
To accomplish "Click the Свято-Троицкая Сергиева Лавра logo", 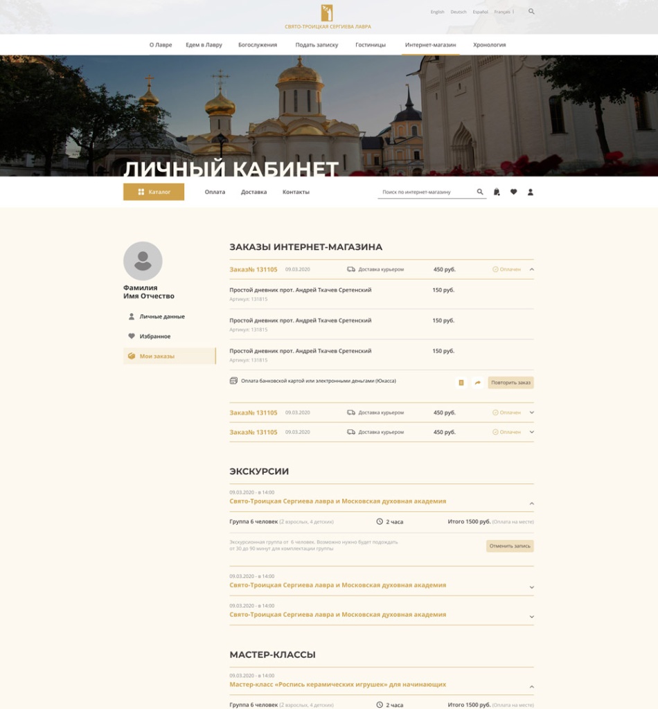I will [x=328, y=17].
